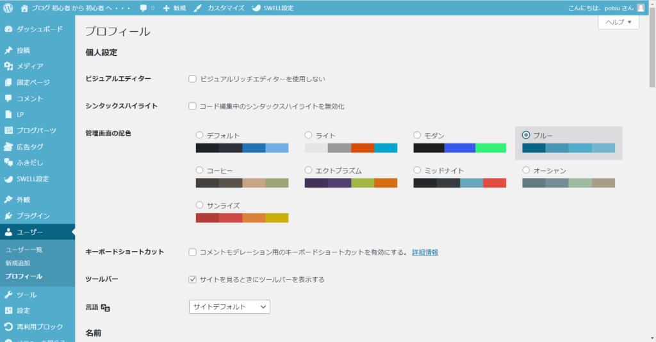Uncheck show toolbar when viewing site
656x342 pixels.
tap(192, 279)
